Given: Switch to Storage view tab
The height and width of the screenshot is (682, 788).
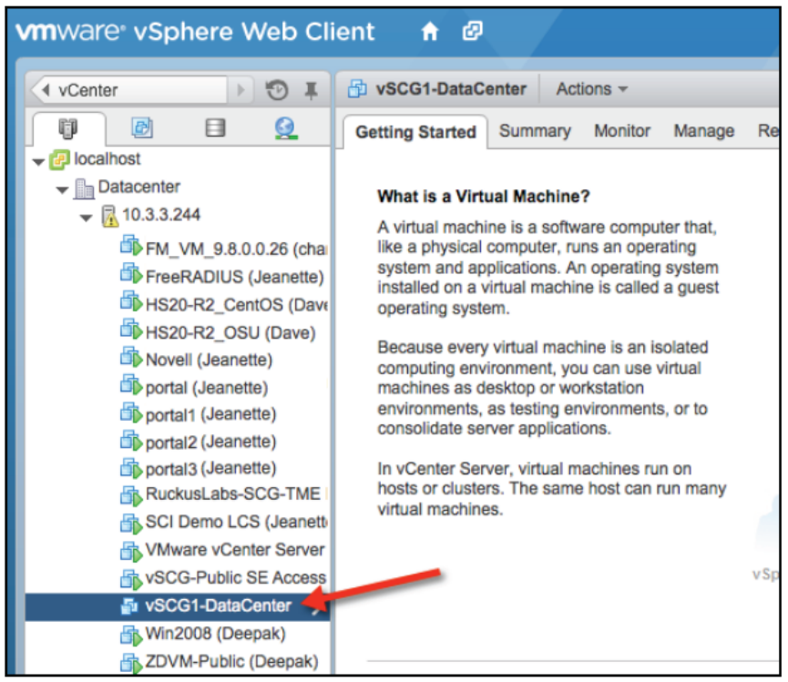Looking at the screenshot, I should pyautogui.click(x=215, y=127).
